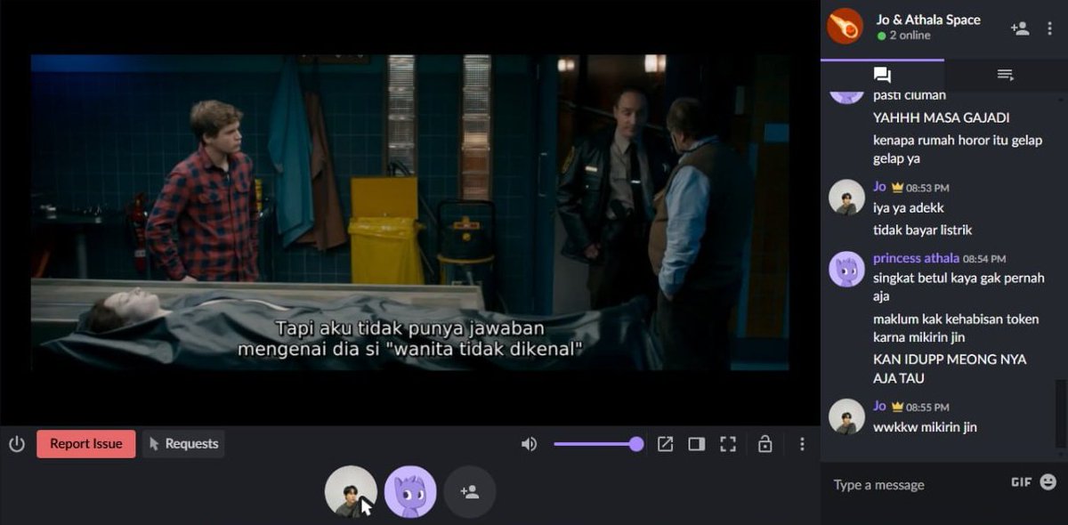The height and width of the screenshot is (525, 1068).
Task: Select Jo's avatar below the player
Action: [x=351, y=491]
